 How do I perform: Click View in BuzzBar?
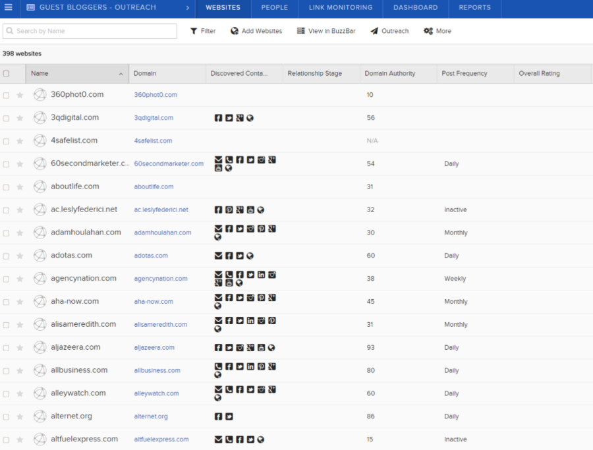pos(326,31)
